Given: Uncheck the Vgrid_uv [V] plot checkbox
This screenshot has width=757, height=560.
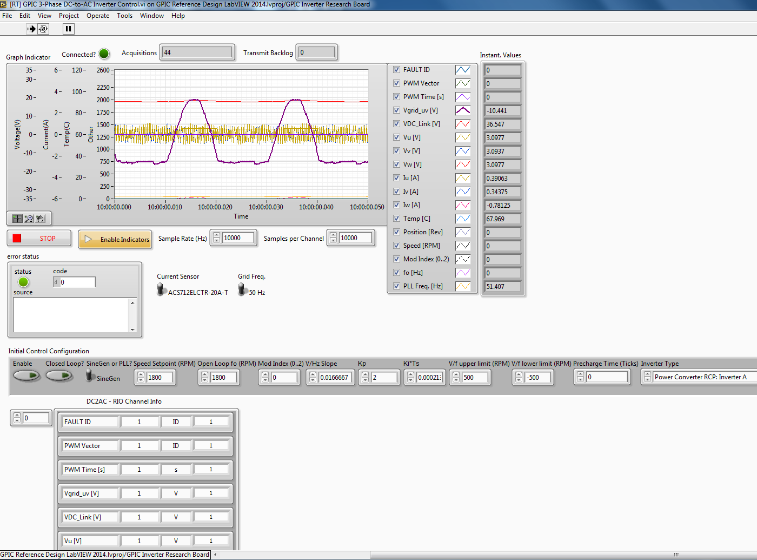Looking at the screenshot, I should [x=396, y=110].
